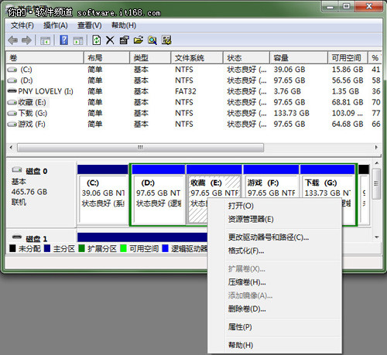
Task: Click the Forward arrow toolbar icon
Action: pyautogui.click(x=26, y=40)
